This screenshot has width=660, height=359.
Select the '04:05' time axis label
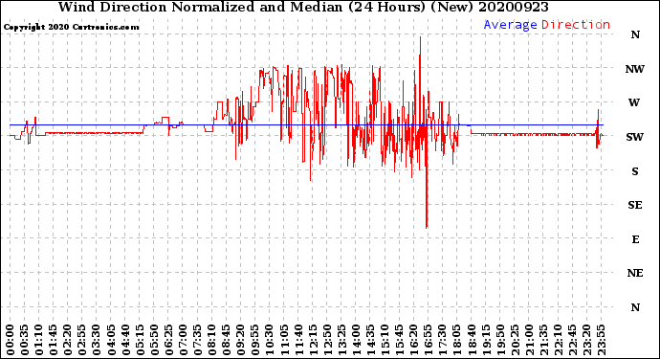(111, 340)
